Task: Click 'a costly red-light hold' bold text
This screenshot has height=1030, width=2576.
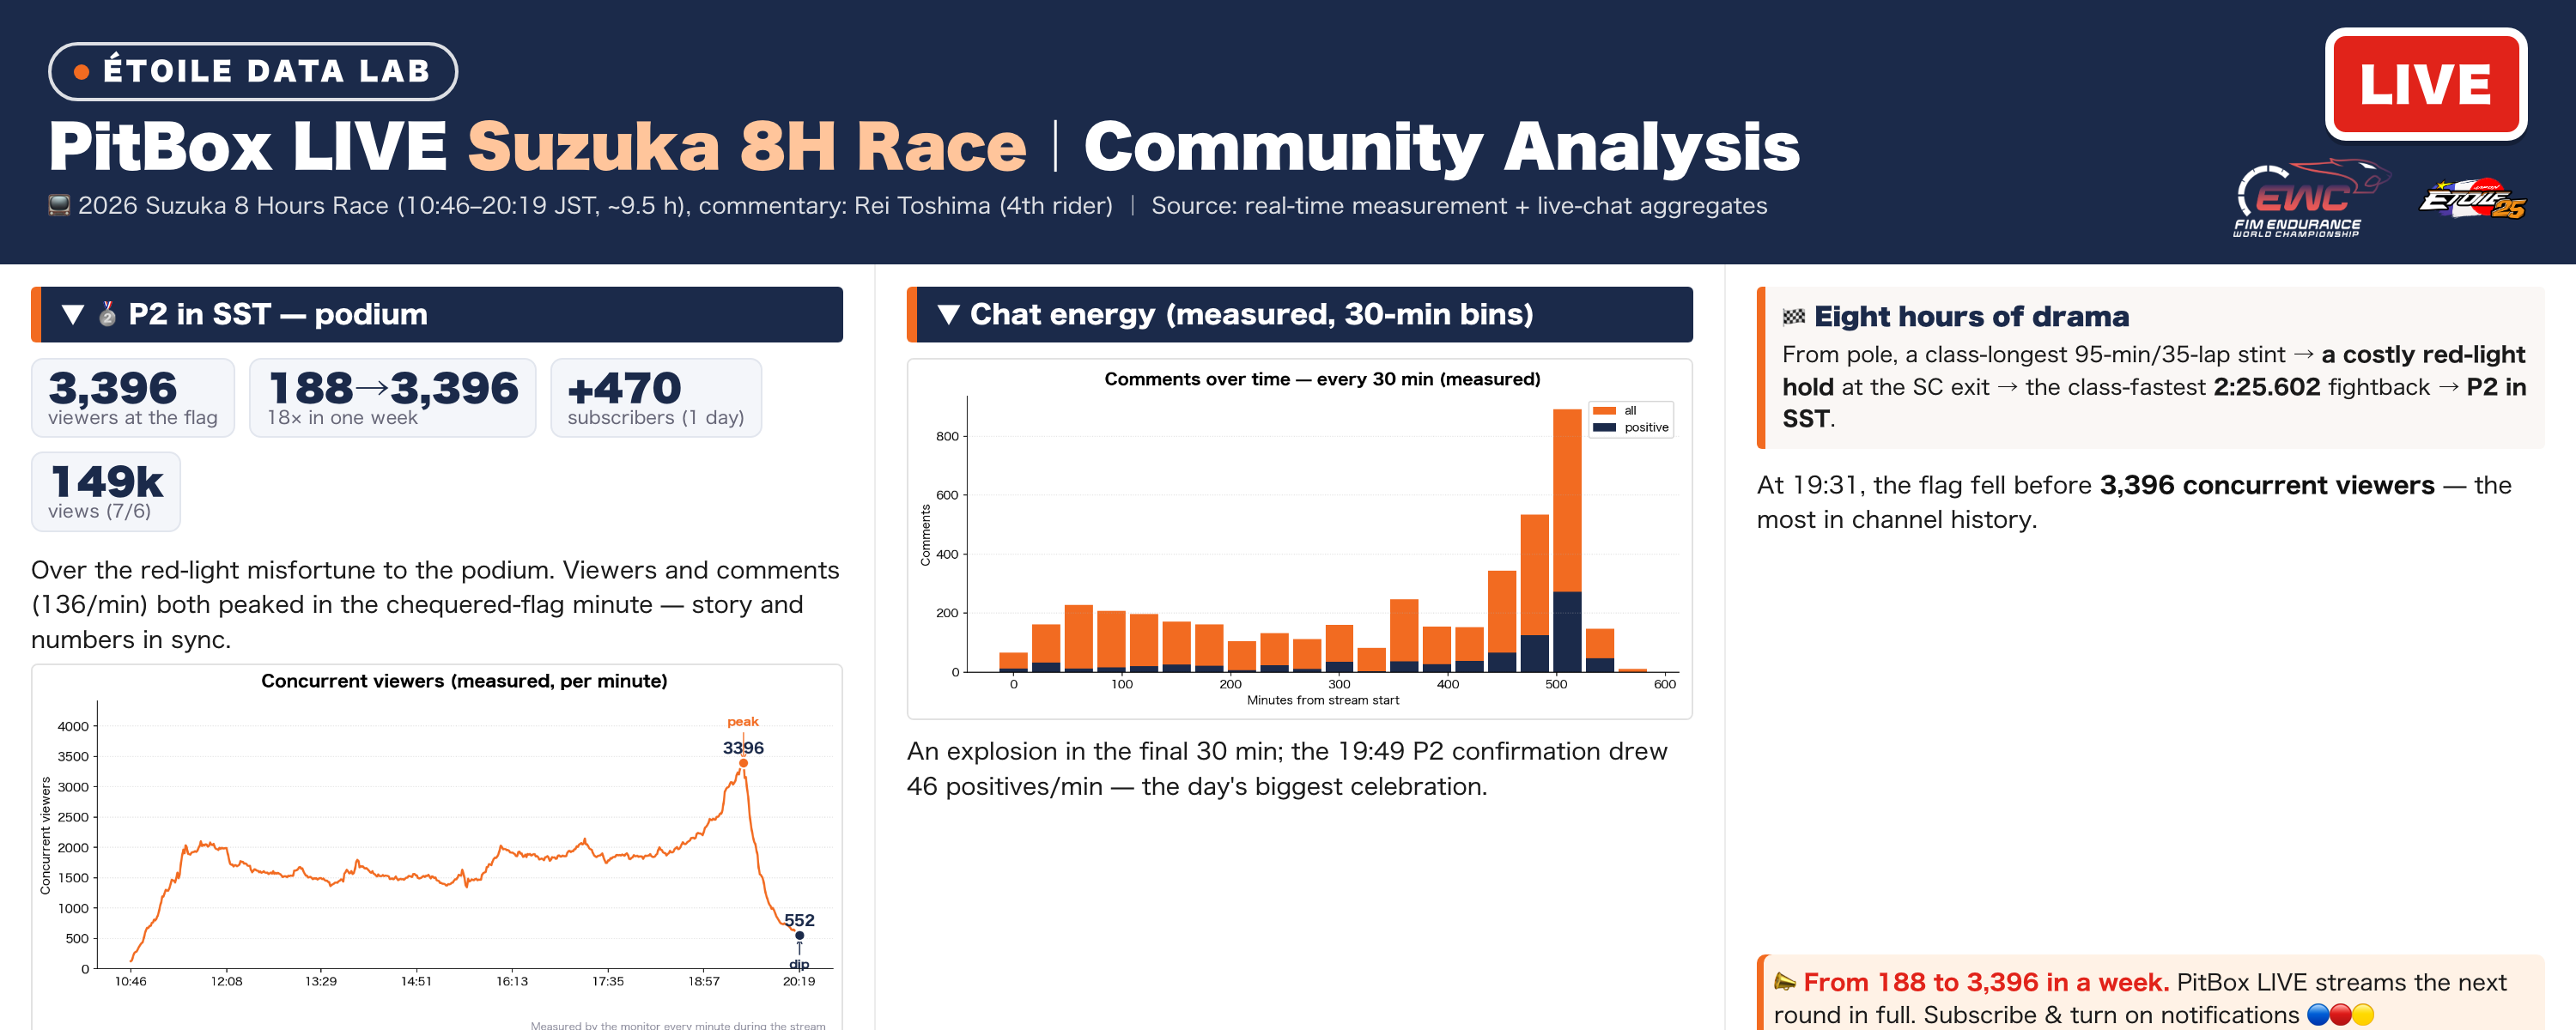Action: pos(2154,371)
